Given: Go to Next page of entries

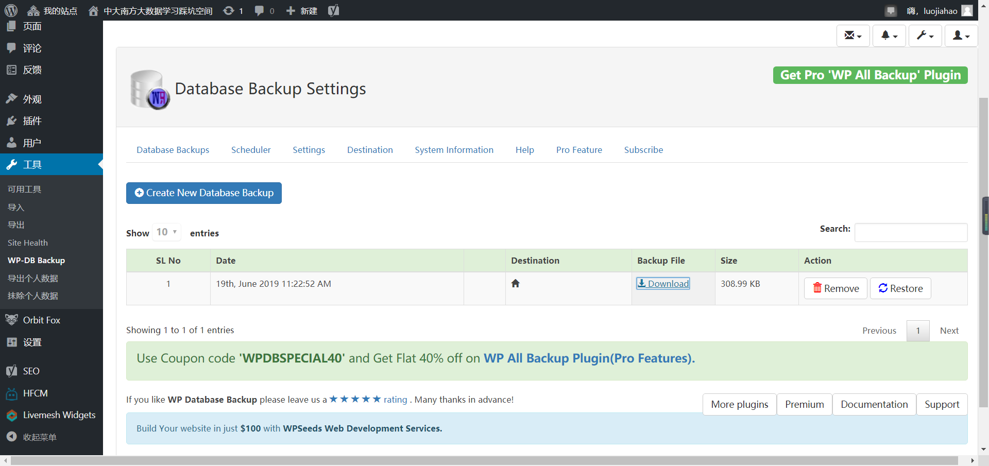Looking at the screenshot, I should tap(949, 331).
